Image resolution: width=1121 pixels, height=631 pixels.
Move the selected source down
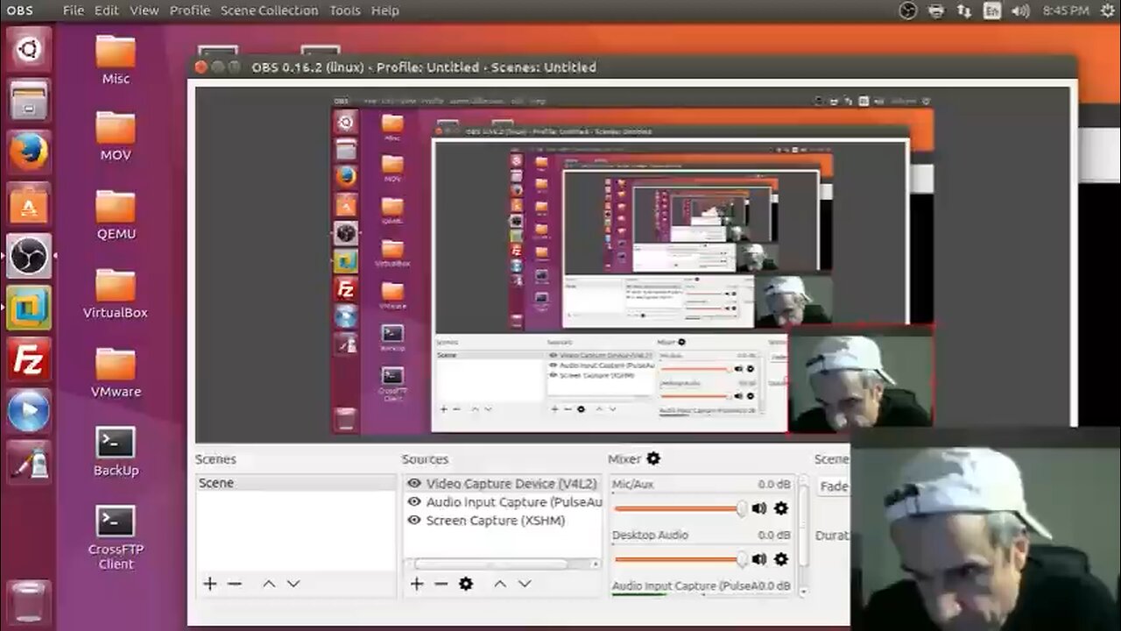coord(525,584)
